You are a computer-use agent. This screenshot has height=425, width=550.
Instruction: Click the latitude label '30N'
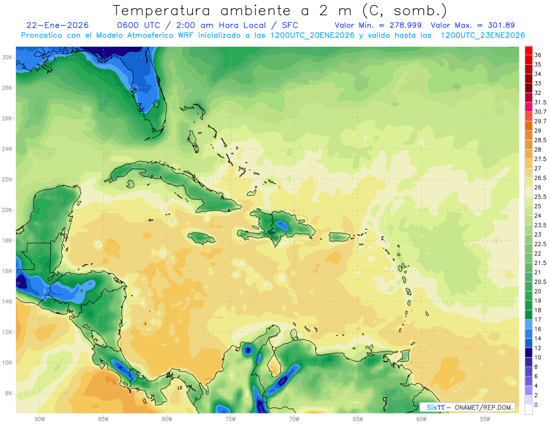pyautogui.click(x=8, y=57)
